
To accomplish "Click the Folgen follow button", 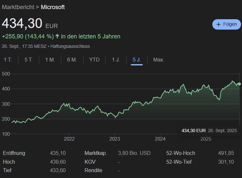I will pos(226,24).
